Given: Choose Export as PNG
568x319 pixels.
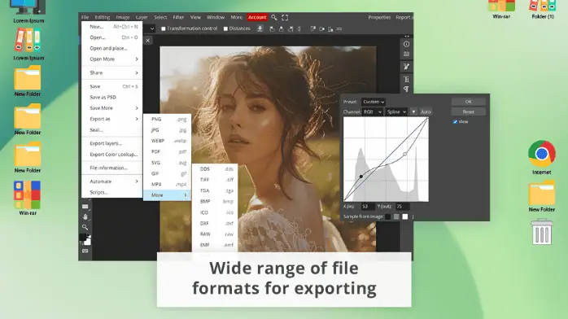Looking at the screenshot, I should pos(167,119).
